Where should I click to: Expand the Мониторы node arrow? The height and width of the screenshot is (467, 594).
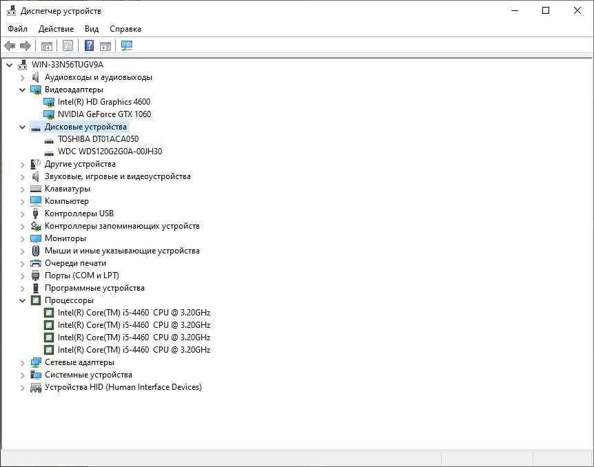click(22, 239)
